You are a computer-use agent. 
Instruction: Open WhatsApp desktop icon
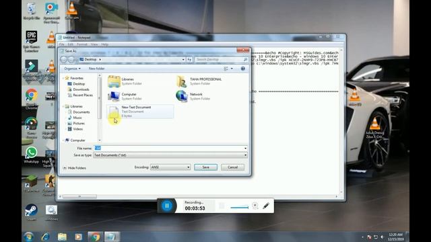coord(32,155)
